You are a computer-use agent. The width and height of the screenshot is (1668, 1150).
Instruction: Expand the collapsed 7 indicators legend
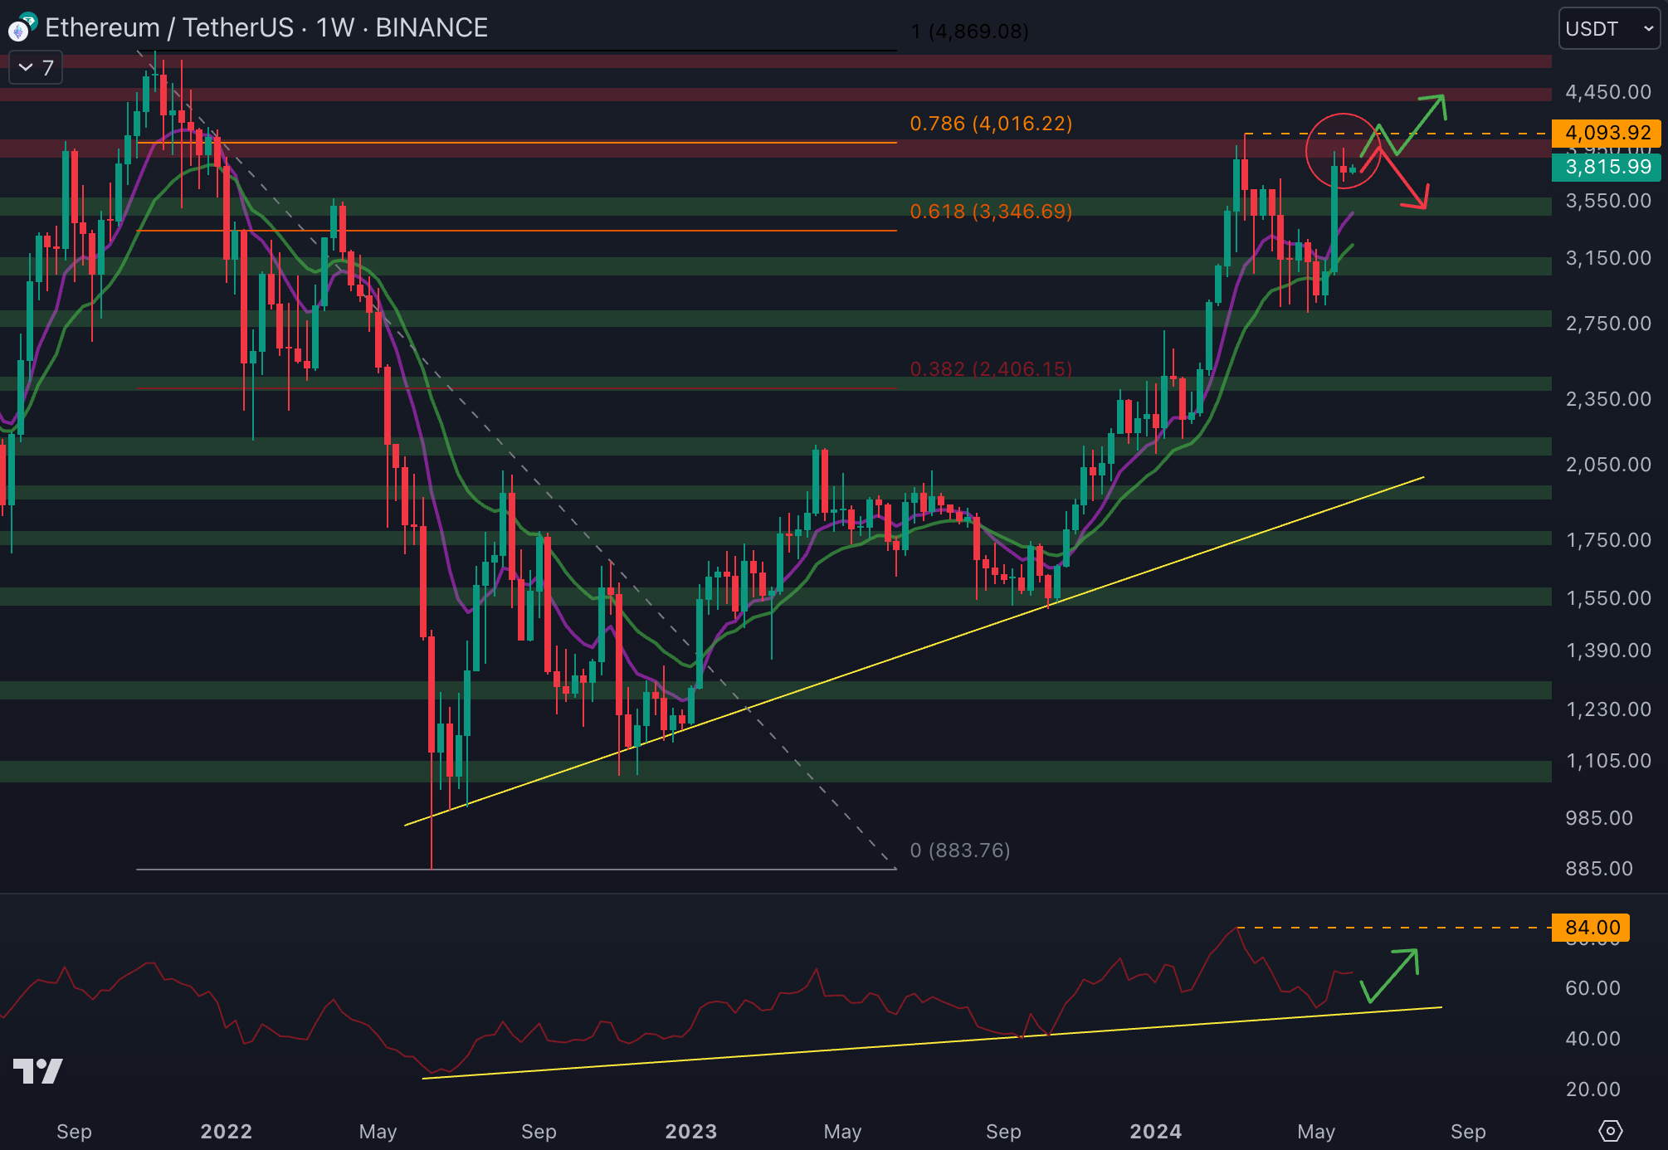pyautogui.click(x=36, y=68)
